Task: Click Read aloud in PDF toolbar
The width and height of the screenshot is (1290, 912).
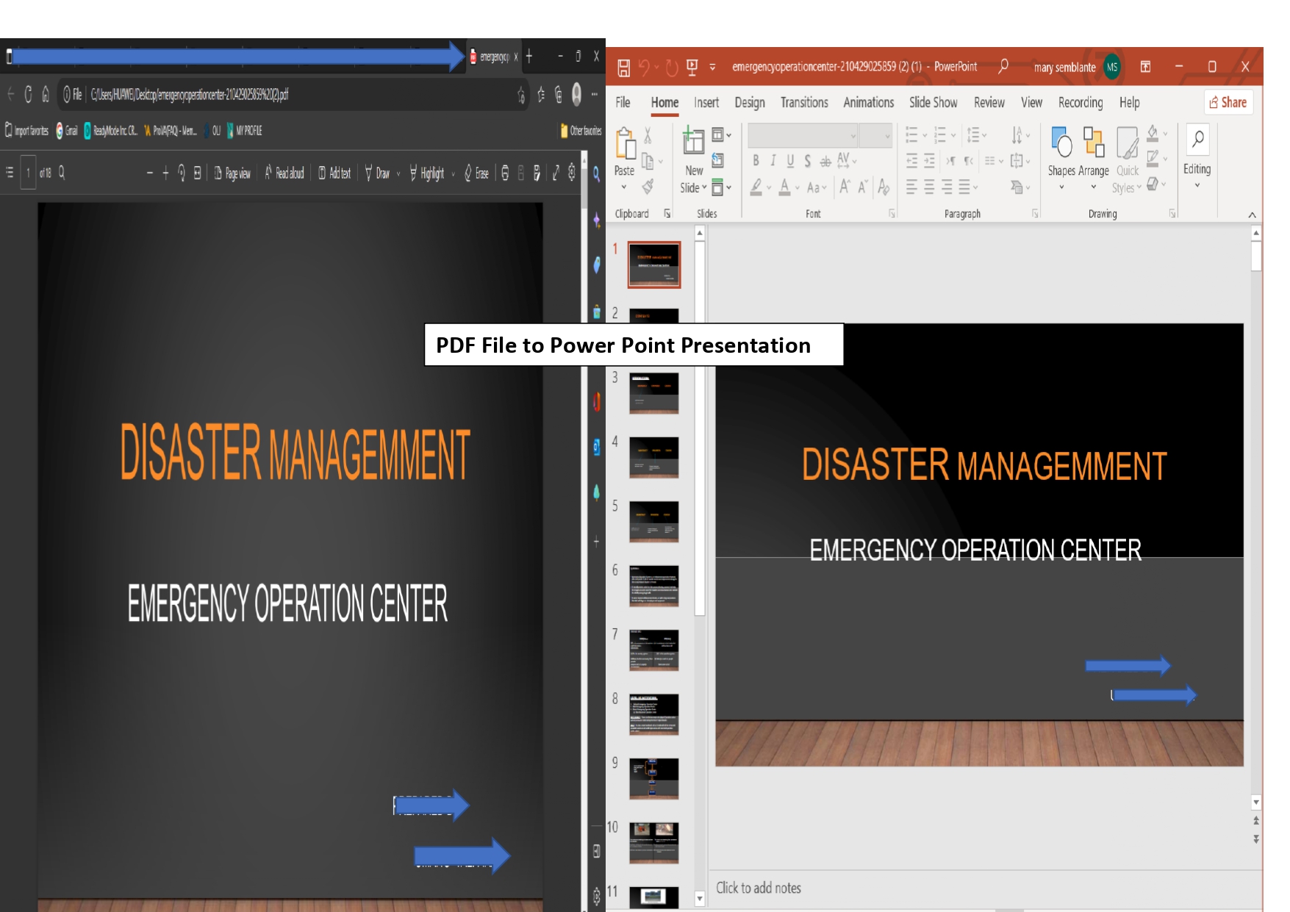Action: 284,173
